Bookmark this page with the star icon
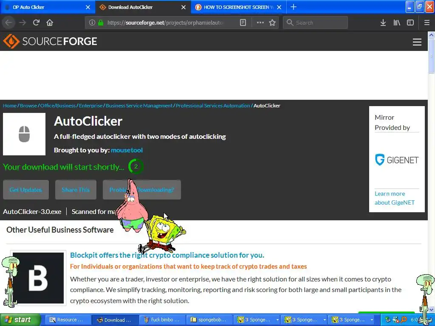 click(x=272, y=22)
